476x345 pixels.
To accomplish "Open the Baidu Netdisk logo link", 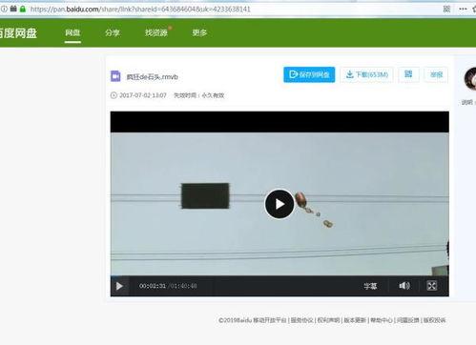I will tap(18, 33).
